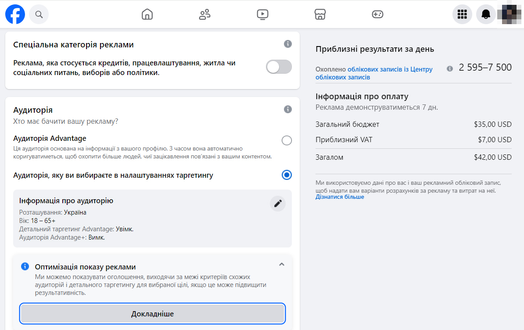The image size is (524, 330).
Task: Open the Gaming icon
Action: pos(377,14)
